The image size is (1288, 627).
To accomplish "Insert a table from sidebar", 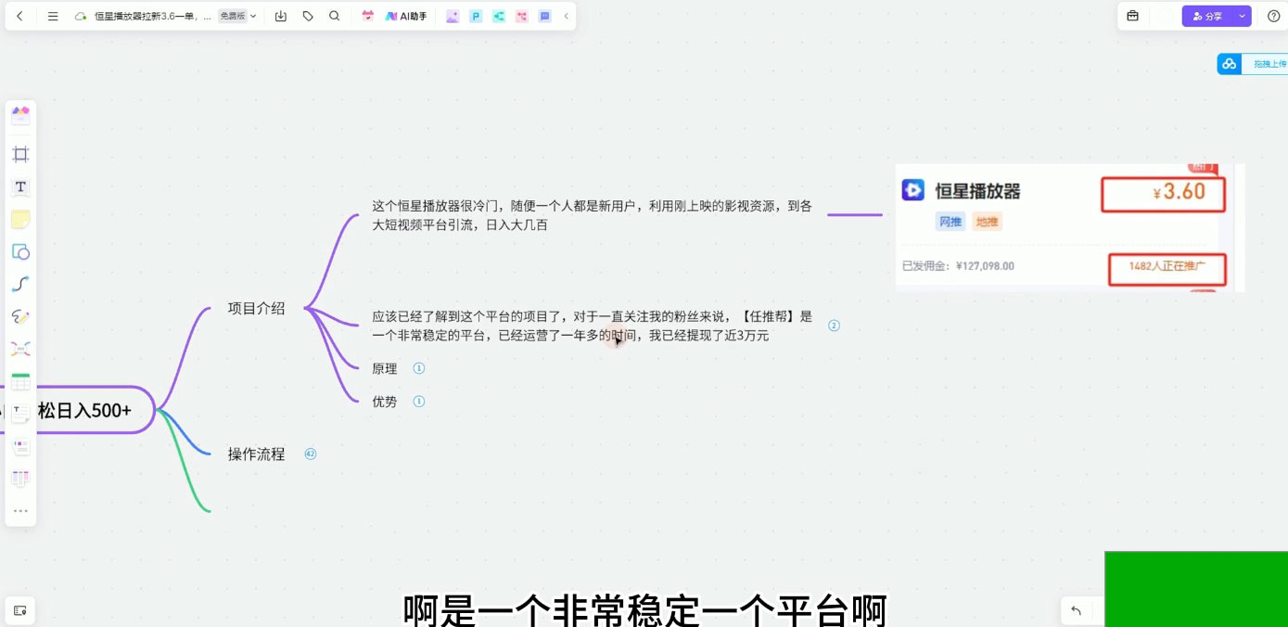I will (20, 382).
